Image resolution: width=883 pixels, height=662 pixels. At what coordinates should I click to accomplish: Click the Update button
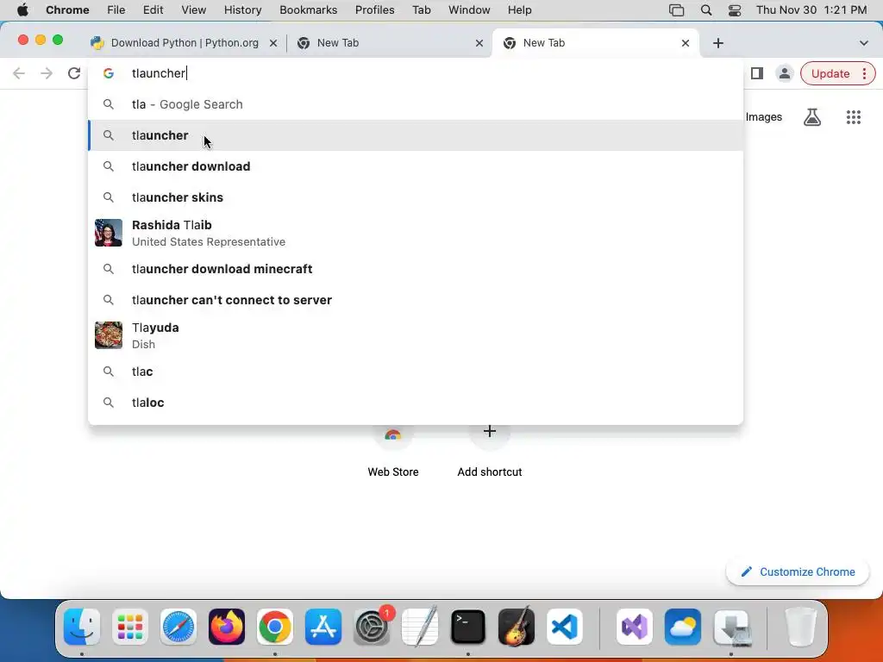point(830,73)
